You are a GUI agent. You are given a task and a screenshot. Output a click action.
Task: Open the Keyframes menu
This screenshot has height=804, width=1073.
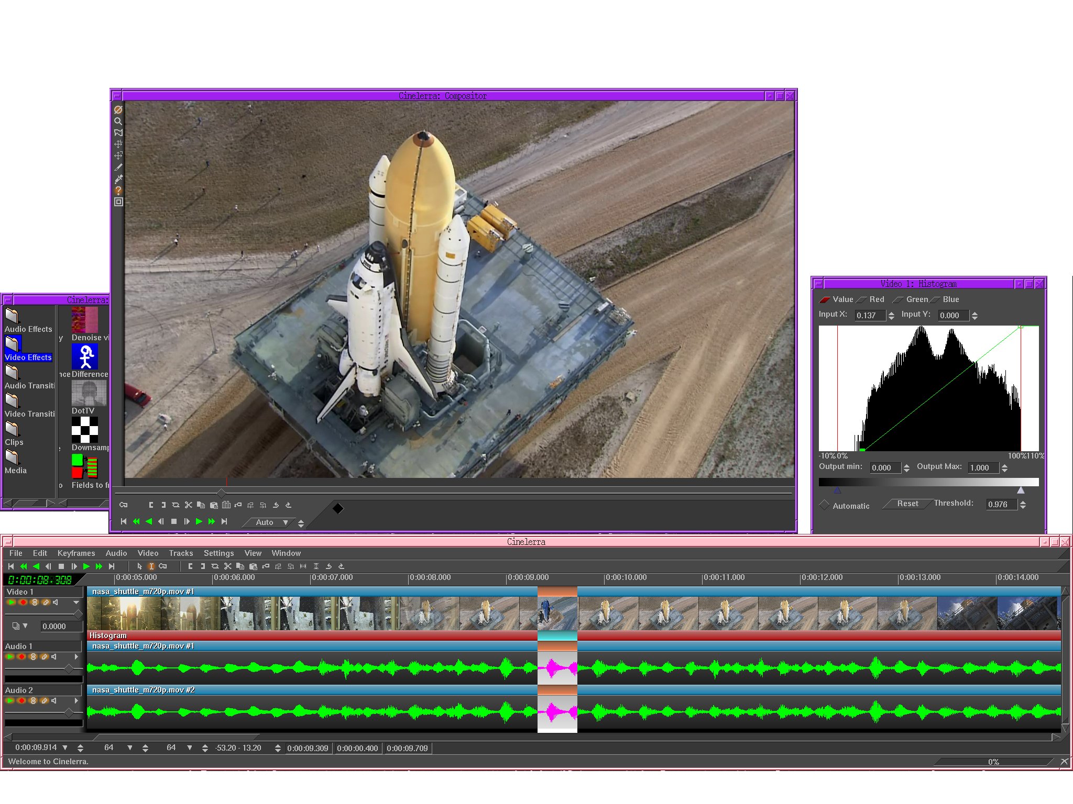pos(76,553)
